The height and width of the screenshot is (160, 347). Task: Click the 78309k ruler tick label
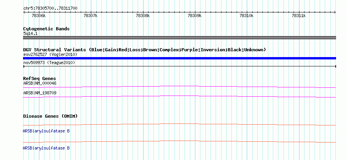195,16
